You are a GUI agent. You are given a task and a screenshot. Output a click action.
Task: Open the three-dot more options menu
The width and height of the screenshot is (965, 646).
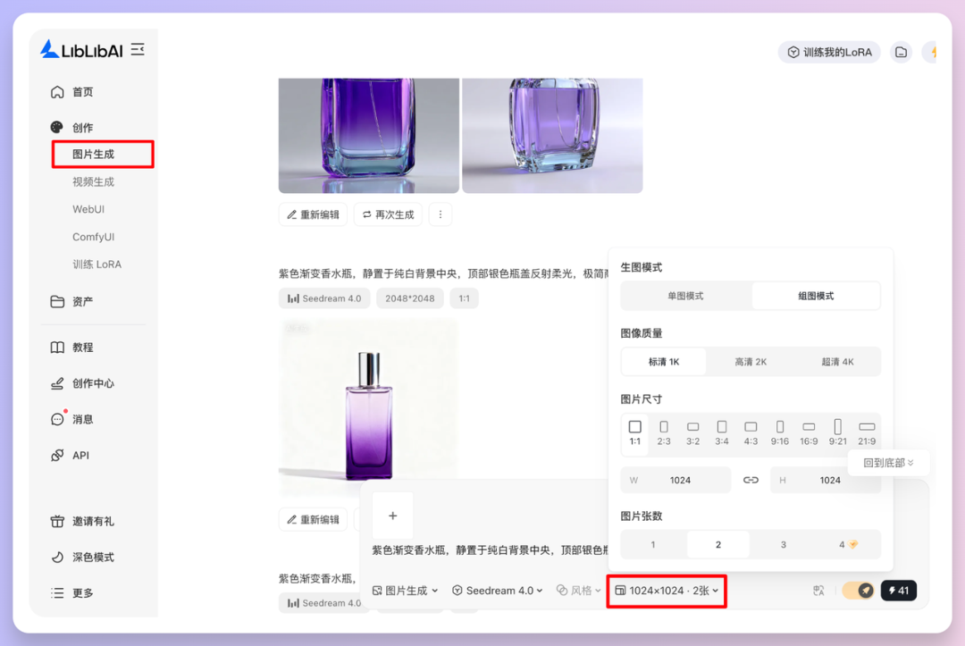click(440, 214)
